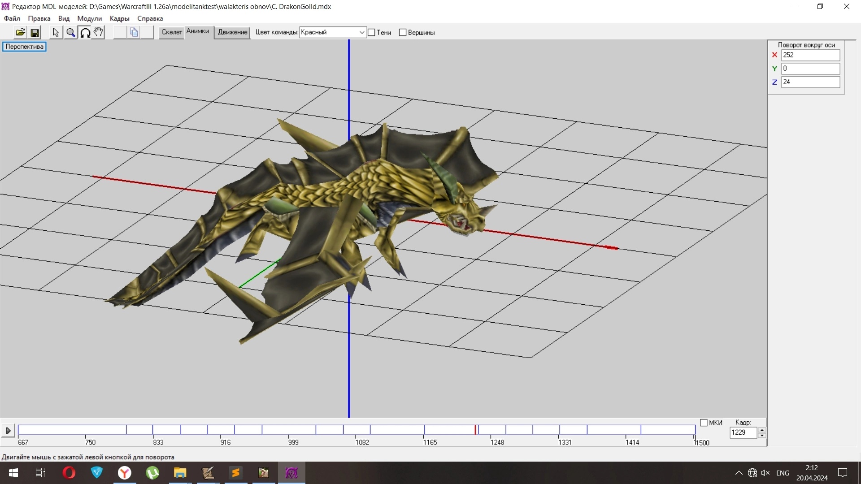Decrease Кадр value with down arrow
This screenshot has width=861, height=484.
point(761,435)
